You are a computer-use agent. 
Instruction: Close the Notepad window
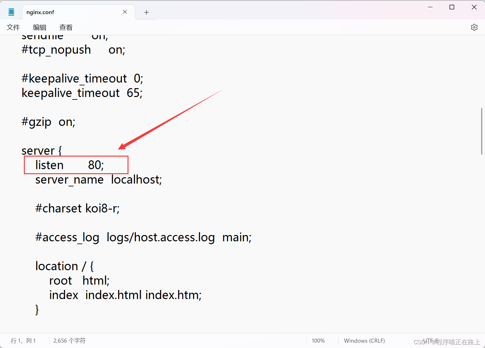(474, 7)
